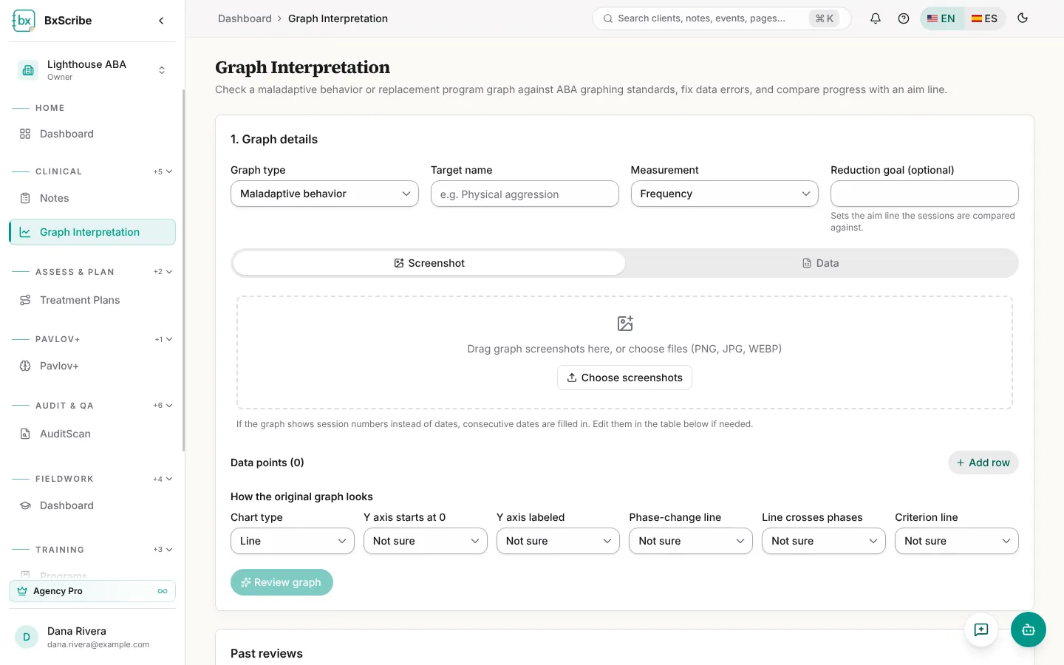Click the Fieldwork Dashboard graduation cap icon
Screen dimensions: 1064x665
coord(25,505)
